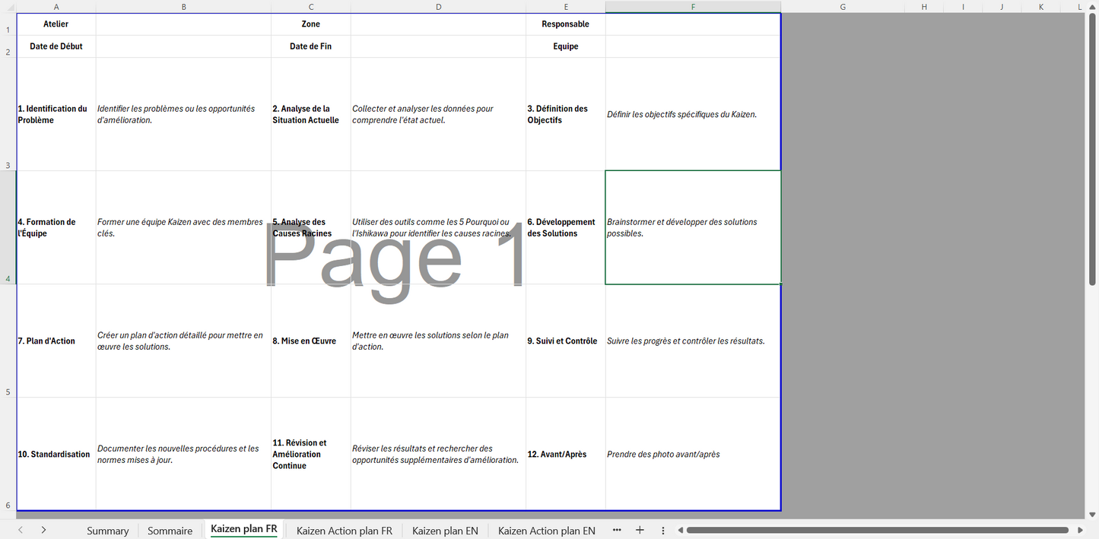The height and width of the screenshot is (539, 1099).
Task: Click the vertical scrollbar thumb
Action: [1092, 152]
